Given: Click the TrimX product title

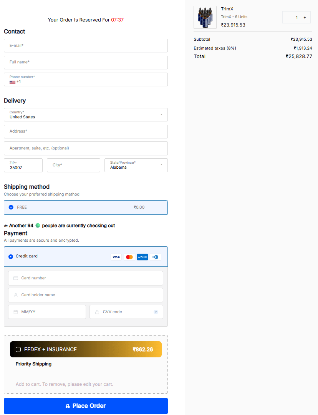Looking at the screenshot, I should (x=227, y=9).
